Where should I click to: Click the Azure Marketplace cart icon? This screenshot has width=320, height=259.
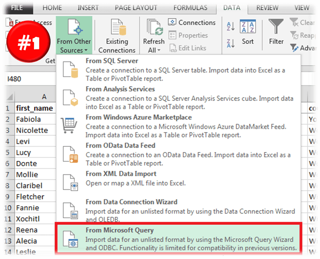click(x=69, y=125)
